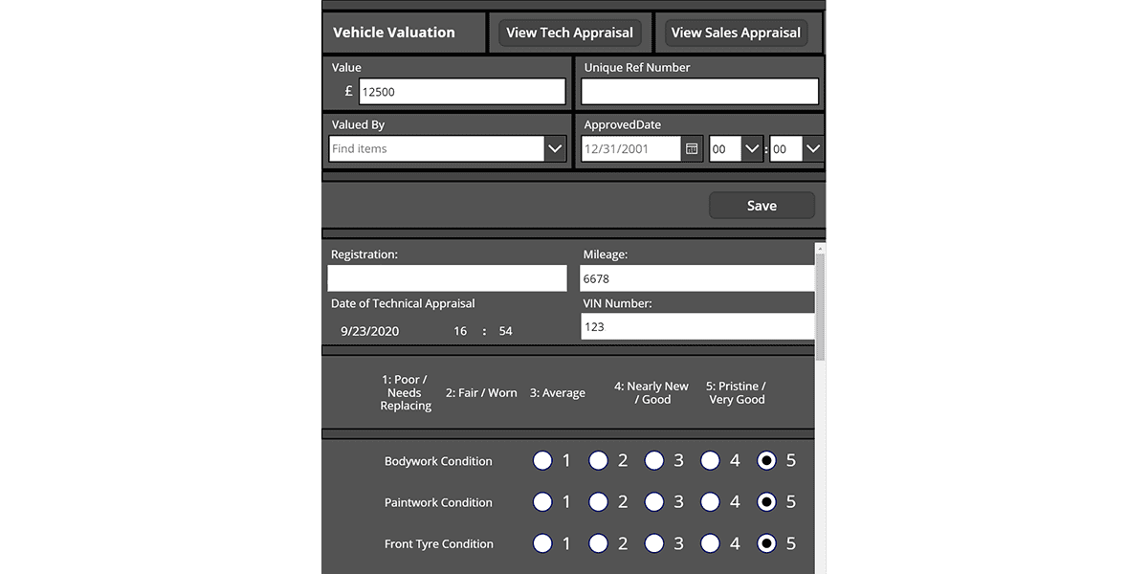
Task: Click the ApprovedDate date field
Action: 631,149
